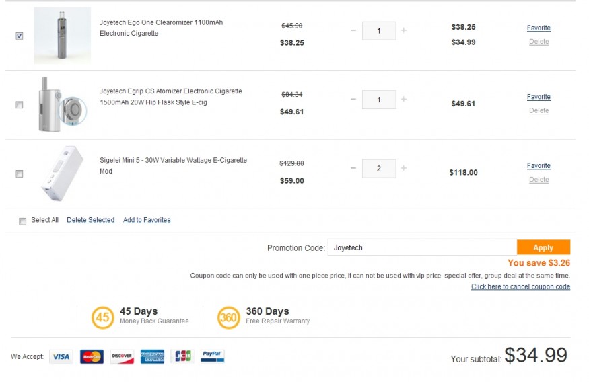Increase quantity of Joyetech Ego One
This screenshot has height=382, width=589.
403,30
